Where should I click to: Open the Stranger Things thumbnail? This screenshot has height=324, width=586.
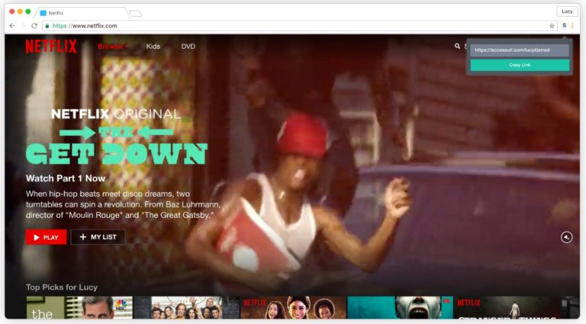pos(507,307)
